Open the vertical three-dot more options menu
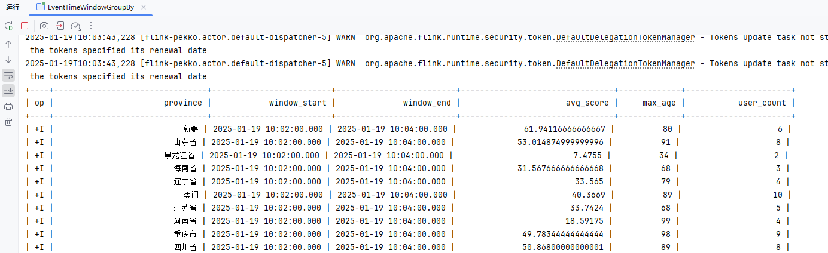Viewport: 828px width, 253px height. tap(91, 26)
